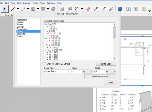Select the Label tool
This screenshot has width=152, height=112.
tap(70, 9)
